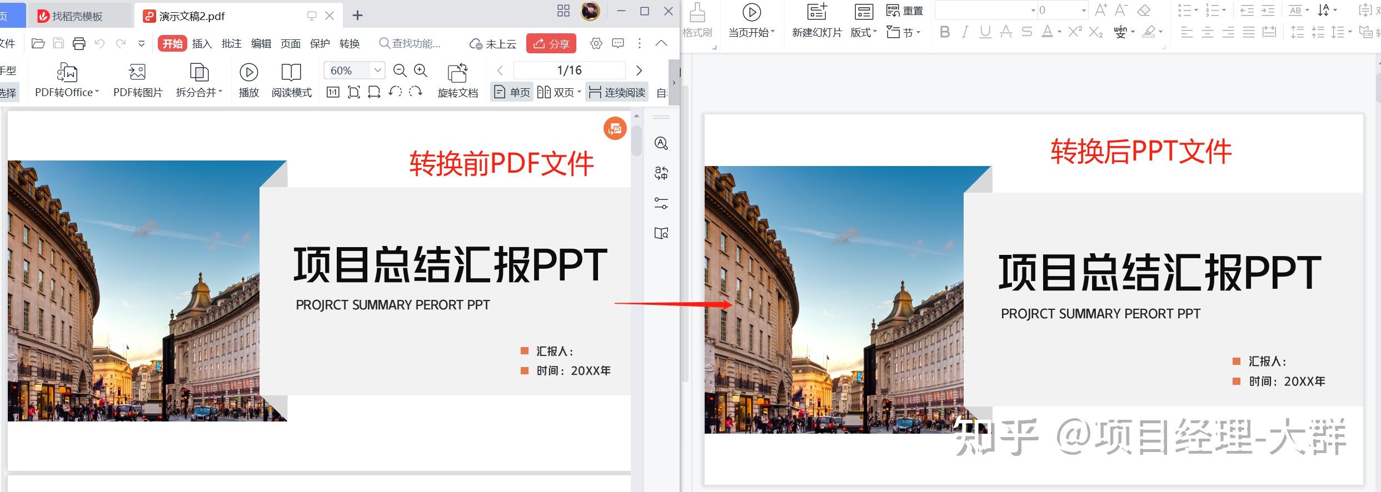Toggle underline formatting in PPT ribbon
The height and width of the screenshot is (492, 1381).
pos(985,32)
